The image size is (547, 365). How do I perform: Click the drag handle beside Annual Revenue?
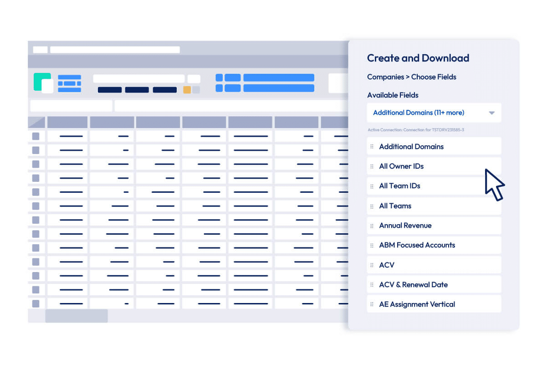(x=372, y=226)
